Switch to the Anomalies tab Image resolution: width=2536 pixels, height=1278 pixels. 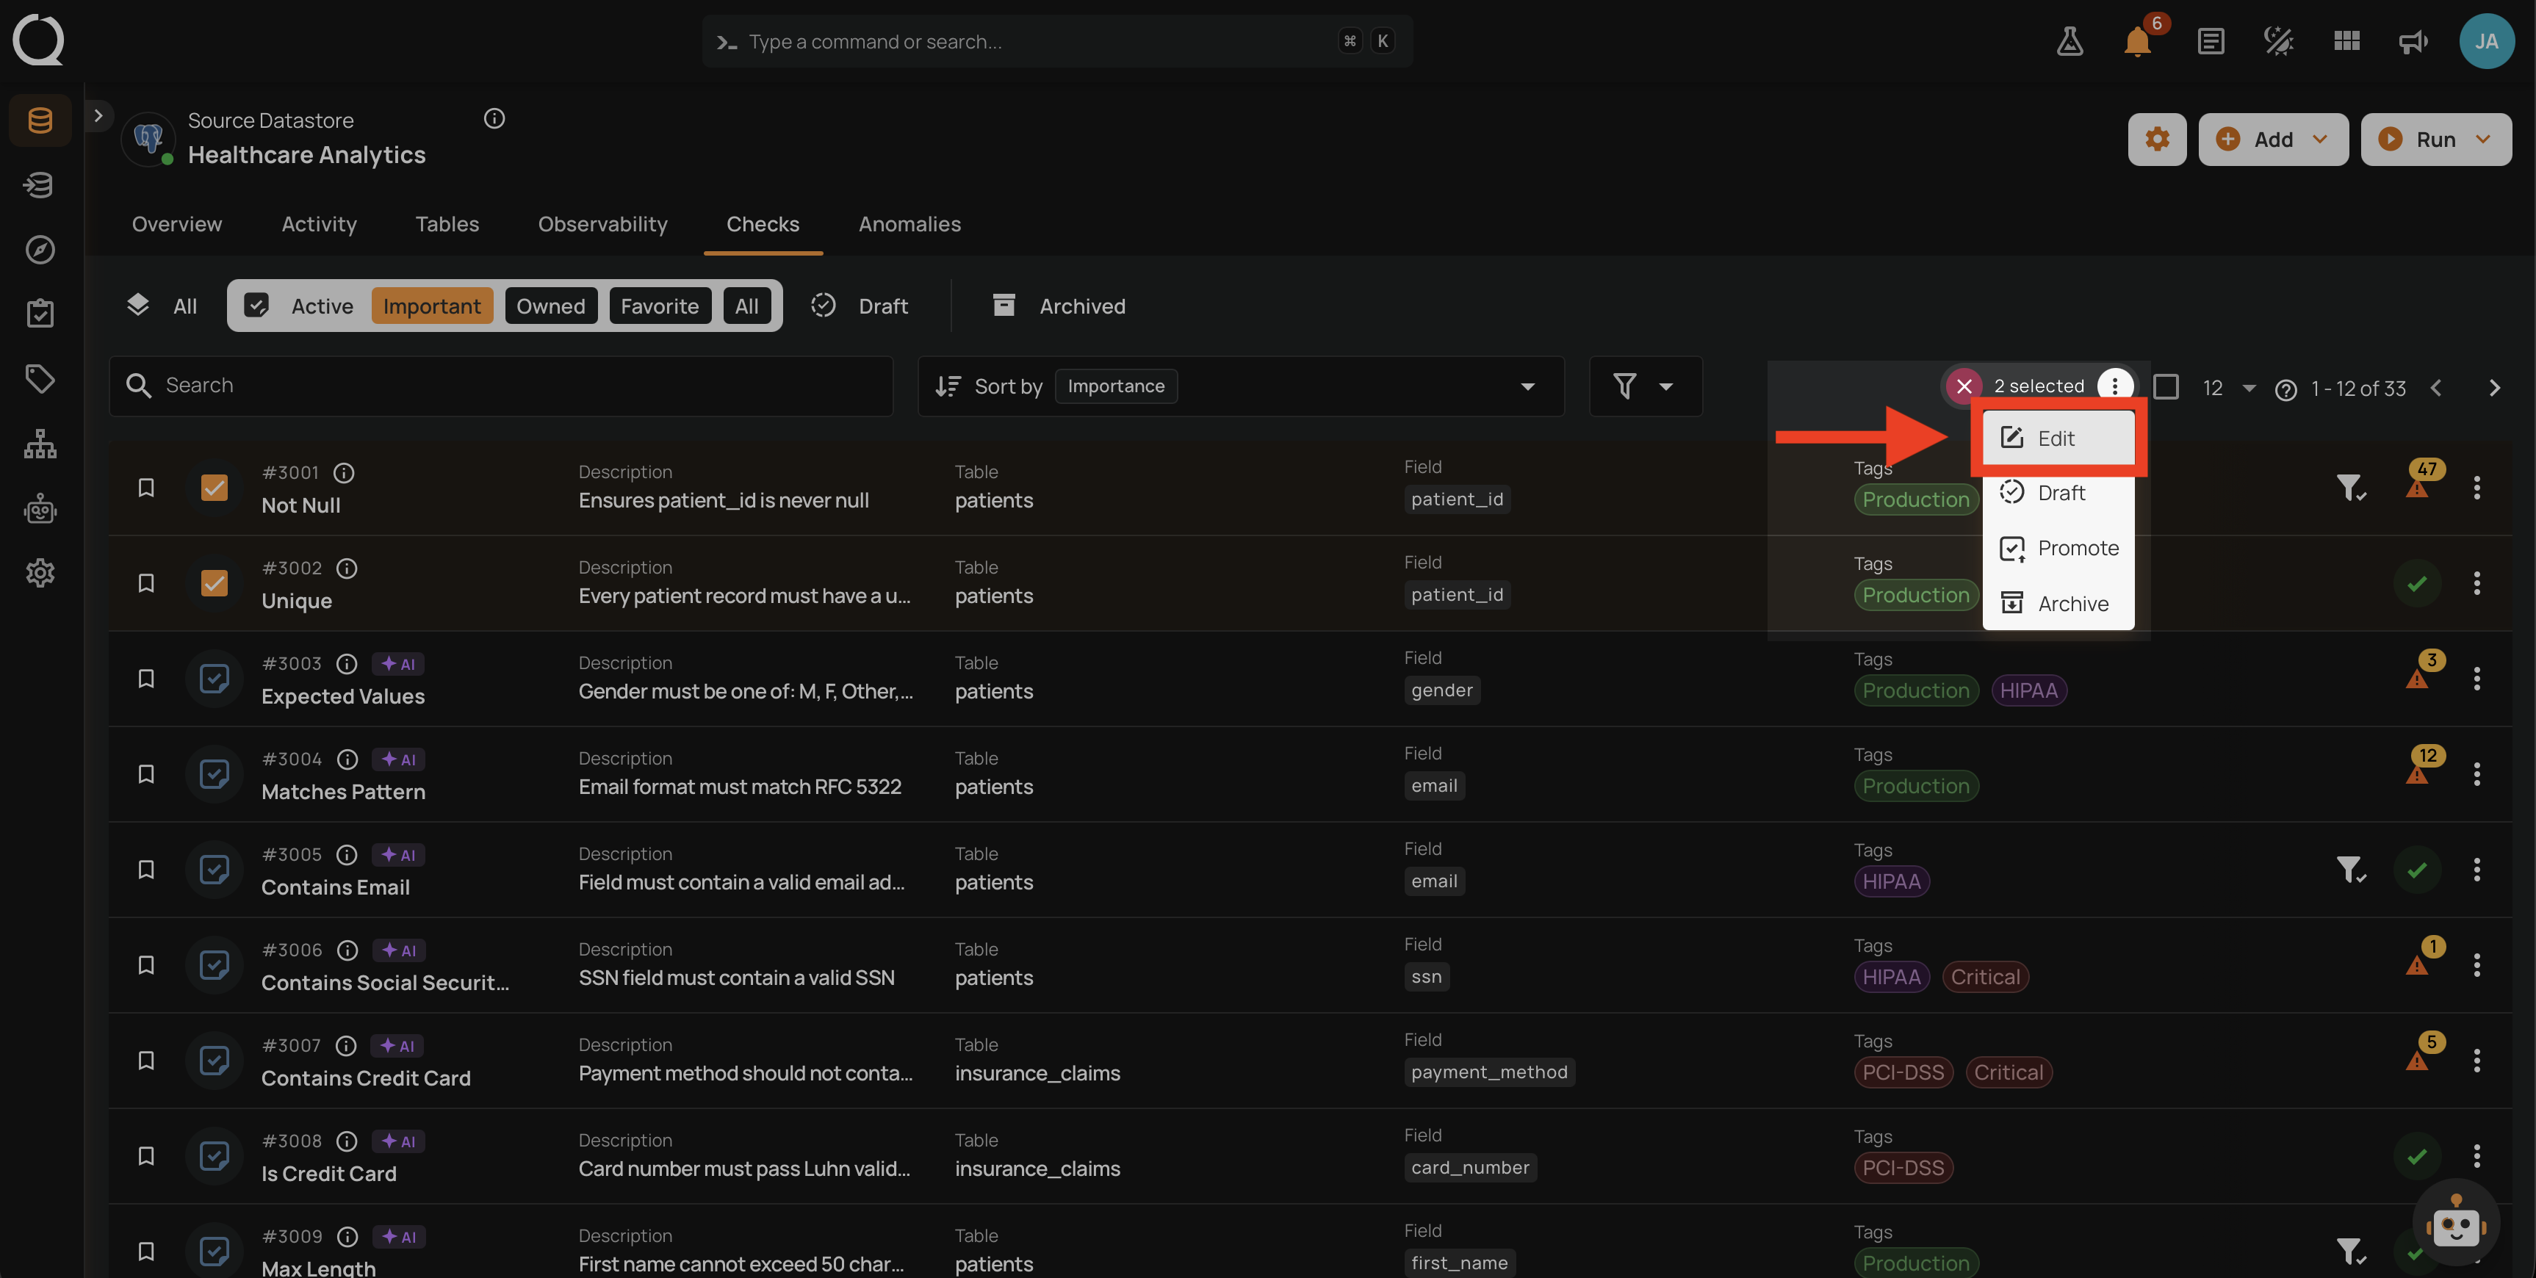(909, 225)
